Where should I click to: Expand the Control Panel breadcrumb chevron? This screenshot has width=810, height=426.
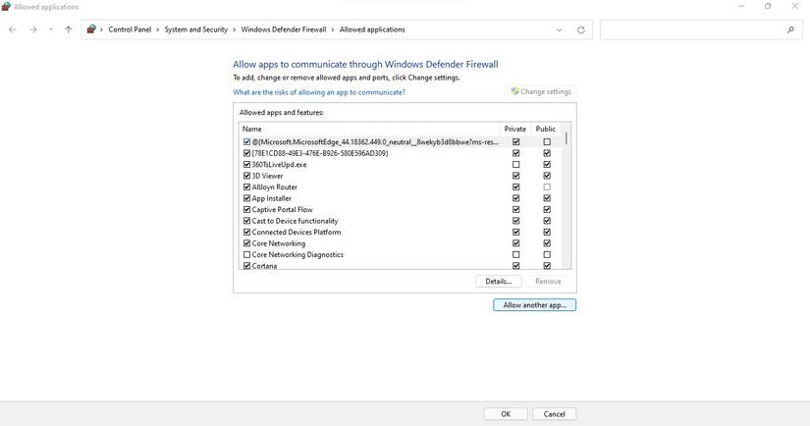click(x=158, y=29)
